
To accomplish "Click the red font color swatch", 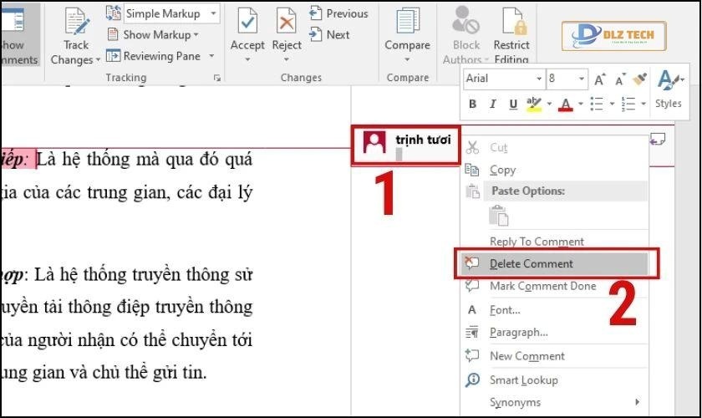I will tap(566, 104).
